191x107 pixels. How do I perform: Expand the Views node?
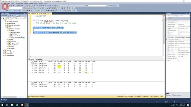pos(7,40)
